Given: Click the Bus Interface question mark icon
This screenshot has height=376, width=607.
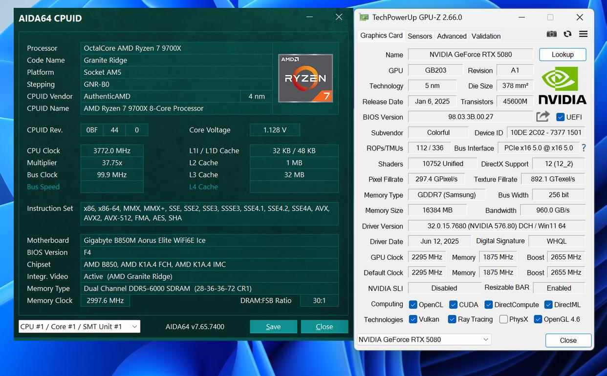Looking at the screenshot, I should [x=584, y=147].
